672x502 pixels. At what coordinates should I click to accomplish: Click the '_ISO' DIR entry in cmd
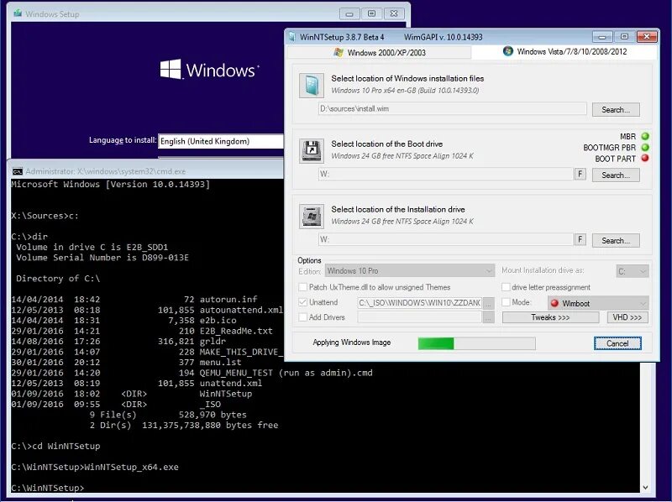tap(211, 405)
